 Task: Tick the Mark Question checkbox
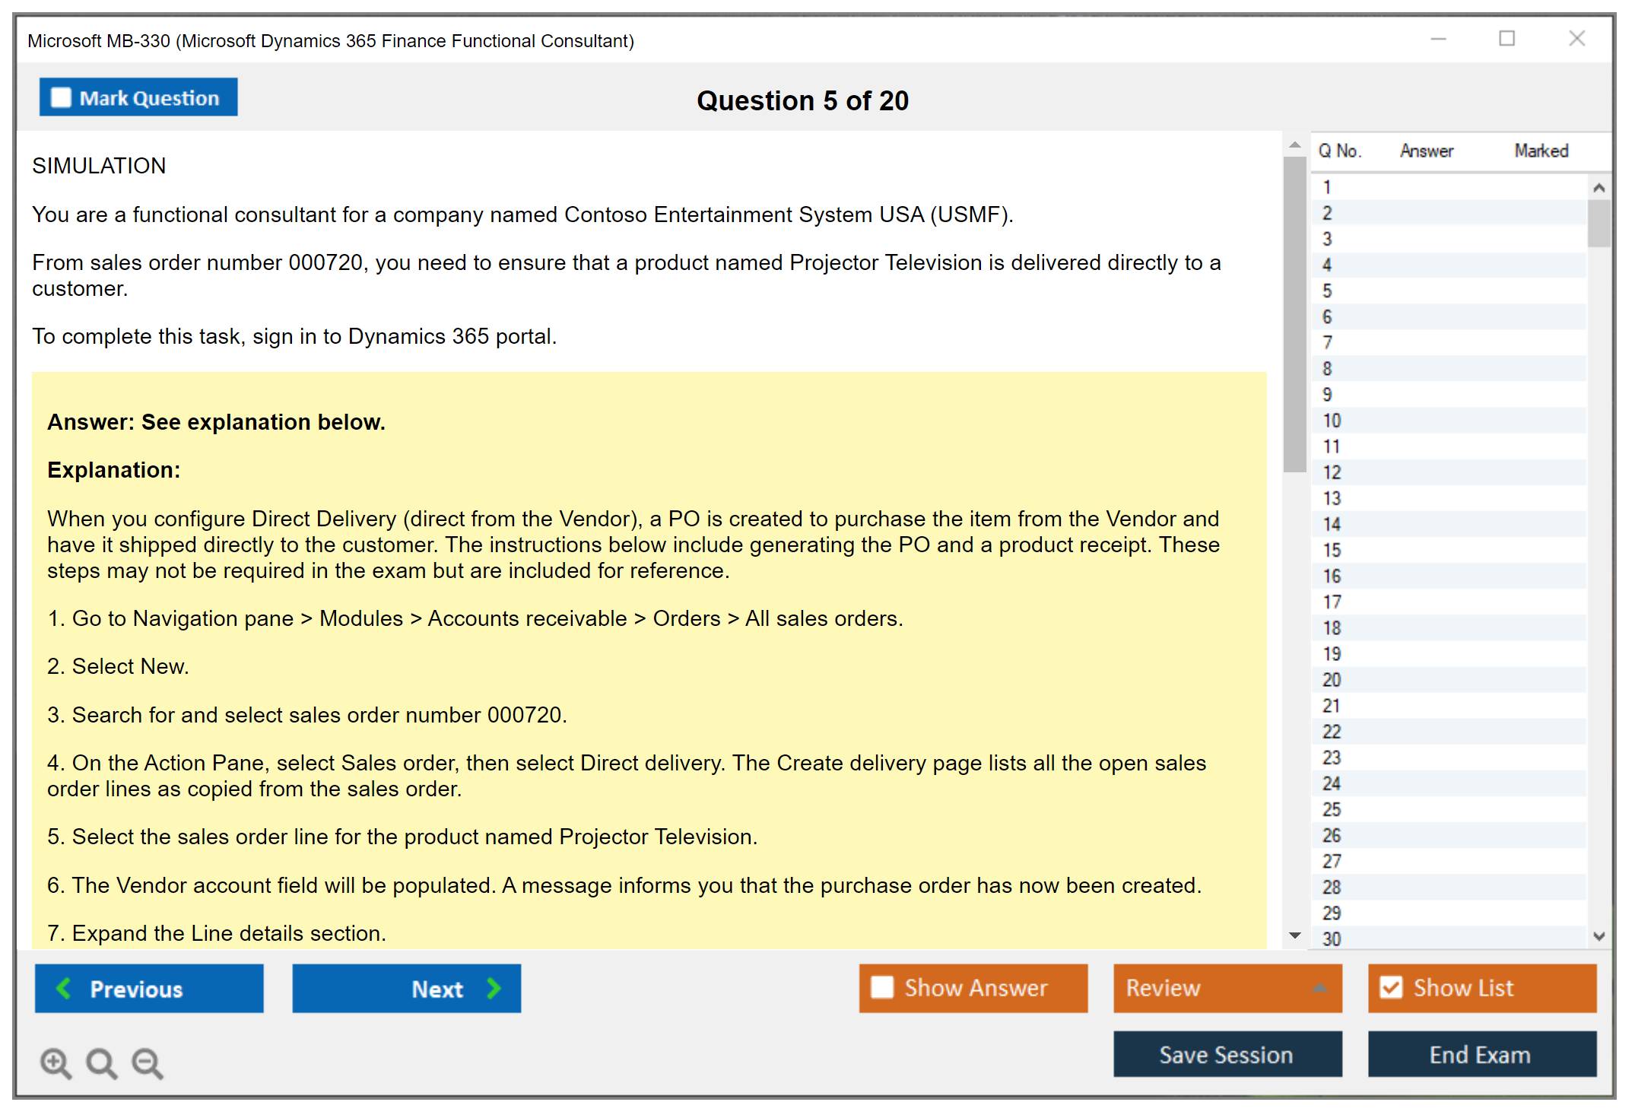pos(61,97)
